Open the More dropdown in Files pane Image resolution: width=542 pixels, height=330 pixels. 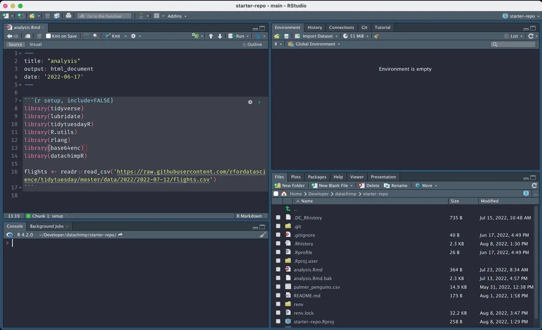click(426, 186)
